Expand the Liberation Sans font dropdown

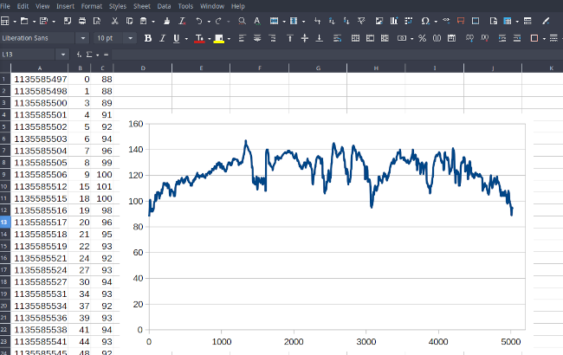click(x=83, y=38)
